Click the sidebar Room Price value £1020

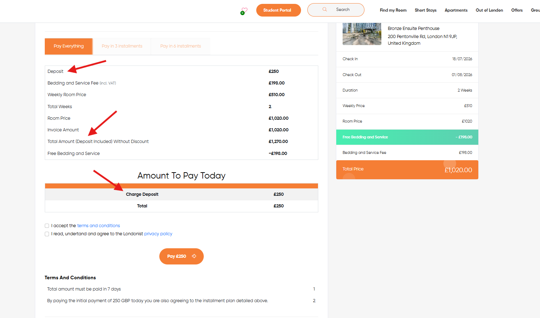pyautogui.click(x=467, y=121)
